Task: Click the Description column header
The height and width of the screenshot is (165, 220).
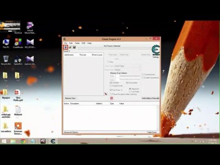Action: pos(74,104)
